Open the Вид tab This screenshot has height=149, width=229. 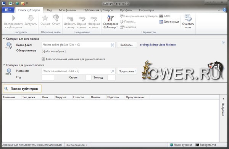pos(50,10)
